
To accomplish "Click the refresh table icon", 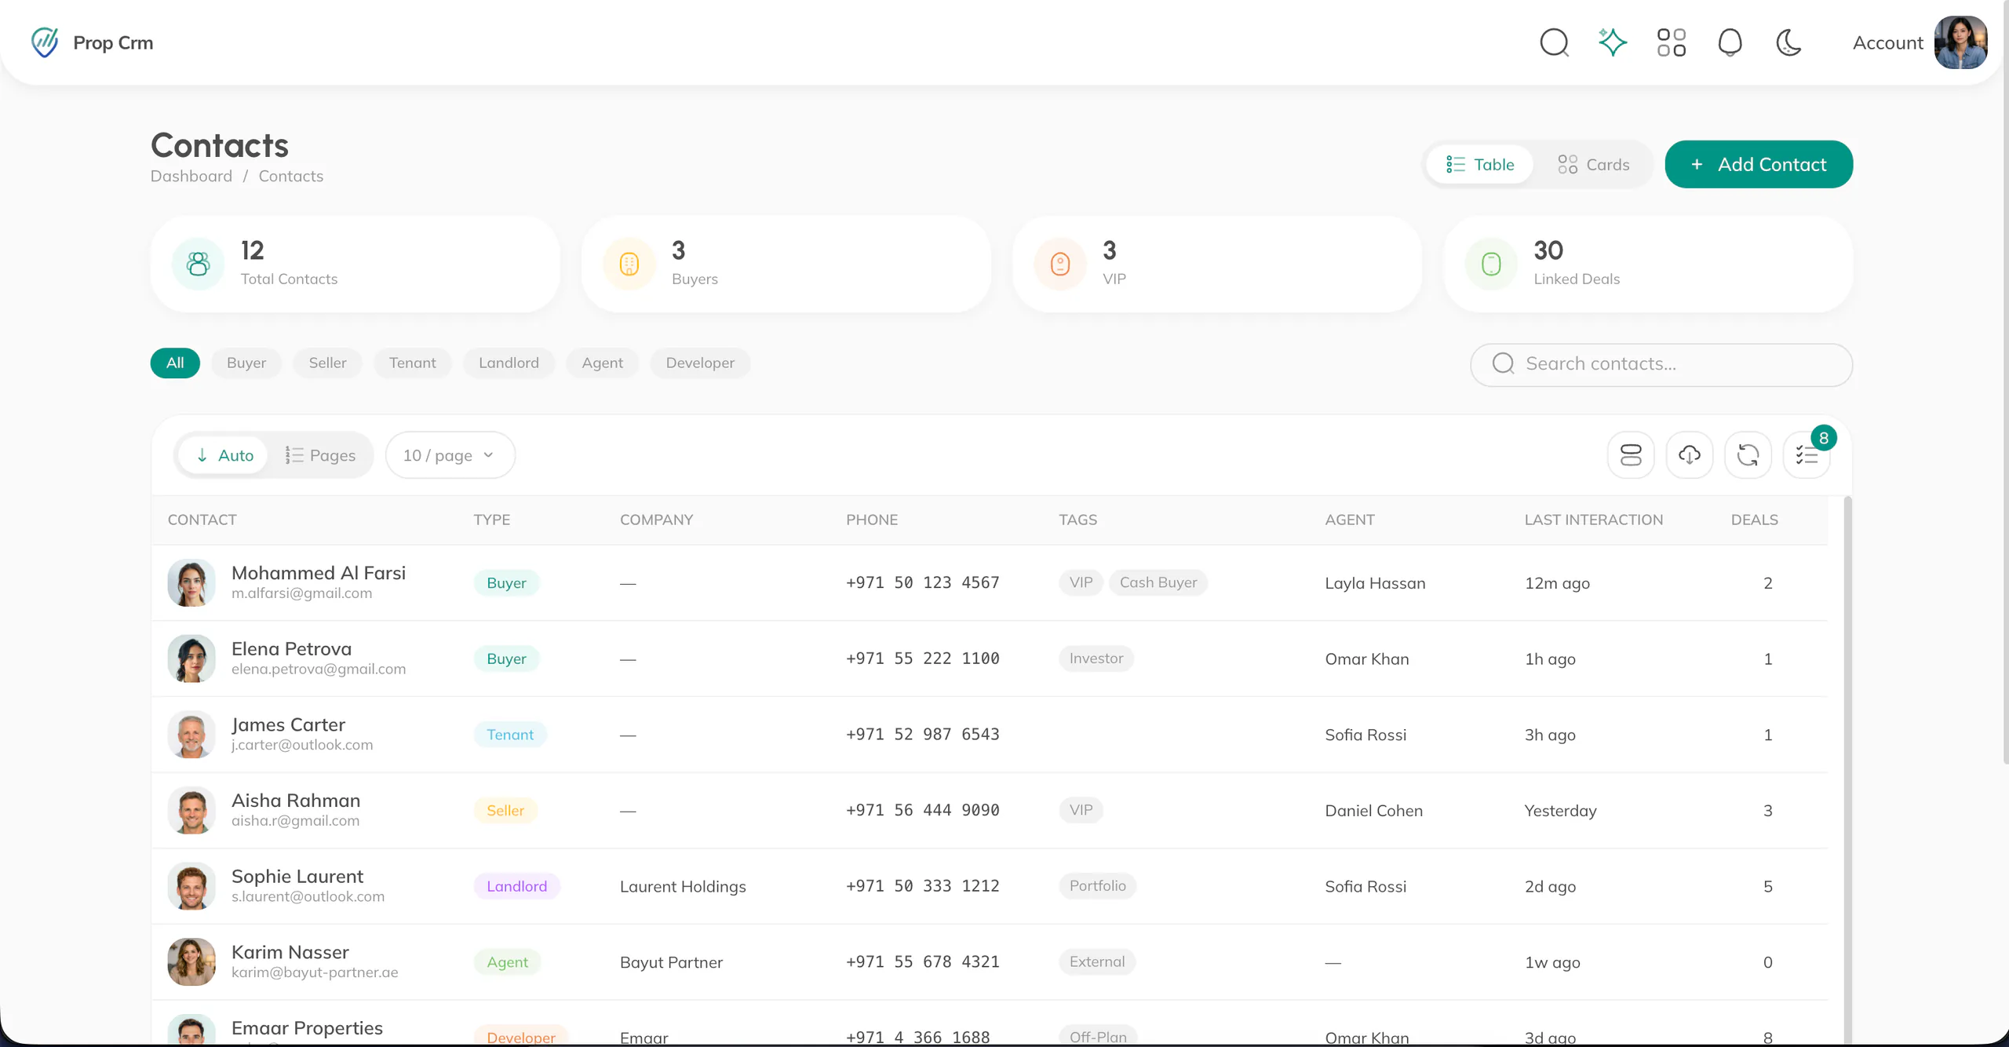I will tap(1748, 455).
